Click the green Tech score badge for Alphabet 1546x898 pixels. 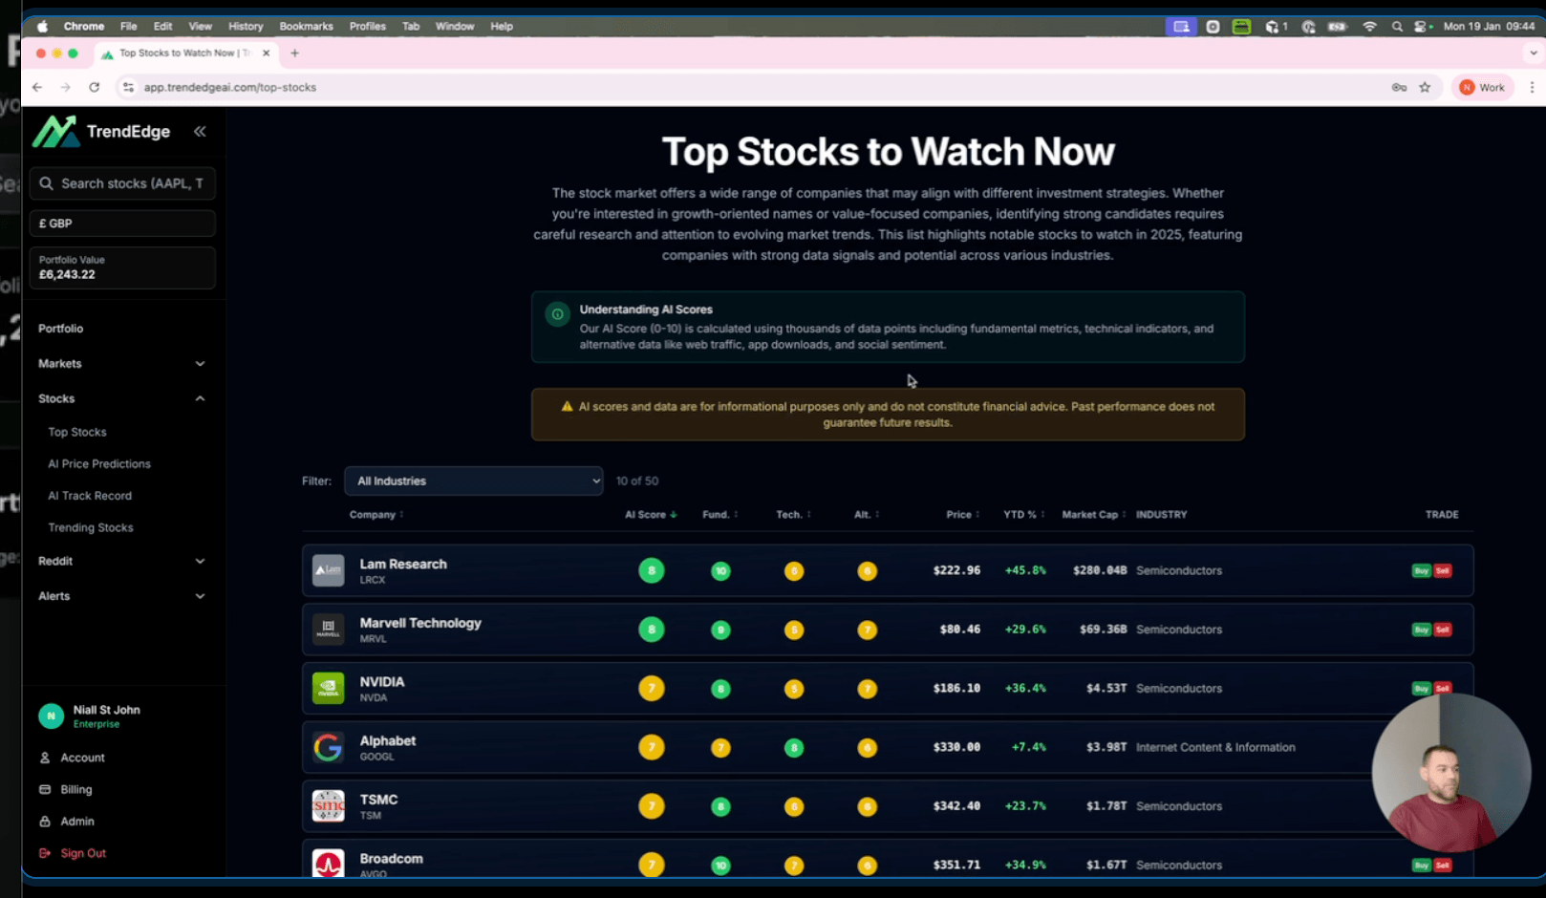coord(794,748)
